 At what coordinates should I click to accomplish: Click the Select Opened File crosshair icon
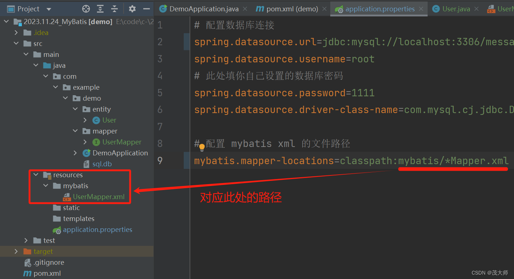click(x=86, y=8)
